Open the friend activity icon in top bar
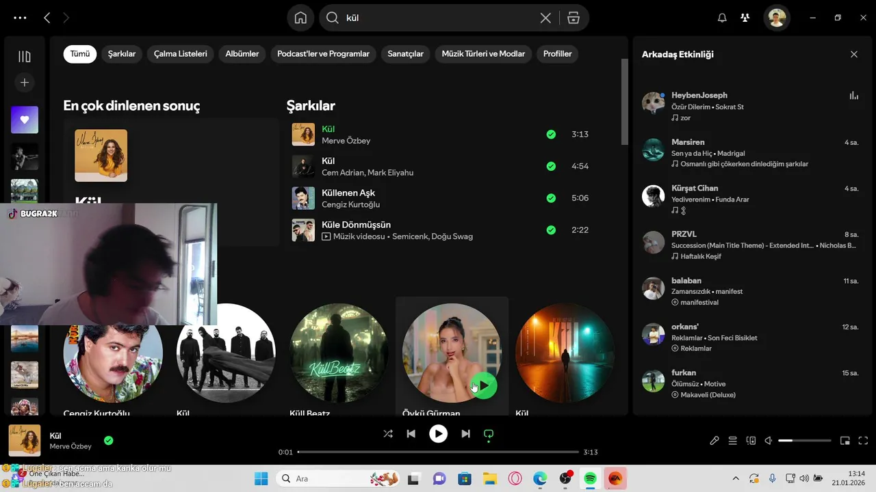 [745, 18]
